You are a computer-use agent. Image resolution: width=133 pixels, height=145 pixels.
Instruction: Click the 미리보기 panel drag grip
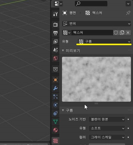pos(129,51)
